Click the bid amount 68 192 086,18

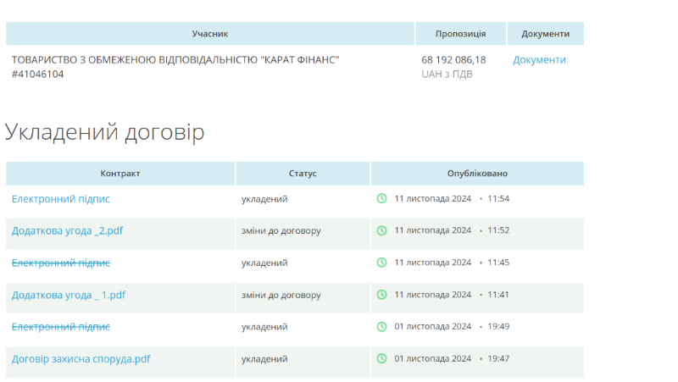pos(453,60)
